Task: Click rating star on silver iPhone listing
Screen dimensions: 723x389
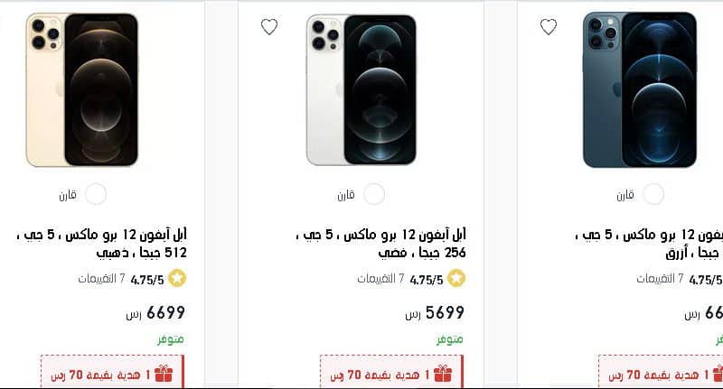Action: 456,279
